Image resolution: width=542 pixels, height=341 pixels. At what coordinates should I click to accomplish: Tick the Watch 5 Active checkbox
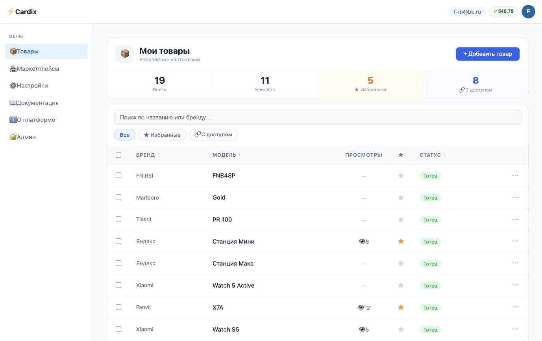(118, 285)
